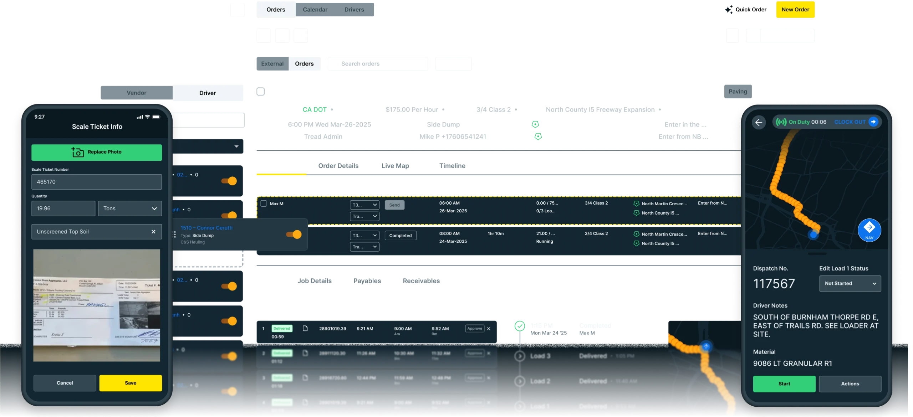Tap the back arrow on driver phone
The width and height of the screenshot is (913, 417).
pos(759,122)
